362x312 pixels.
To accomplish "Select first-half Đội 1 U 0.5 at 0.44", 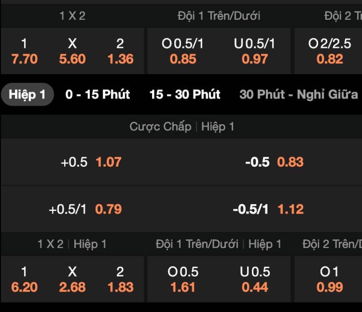I will [x=254, y=279].
